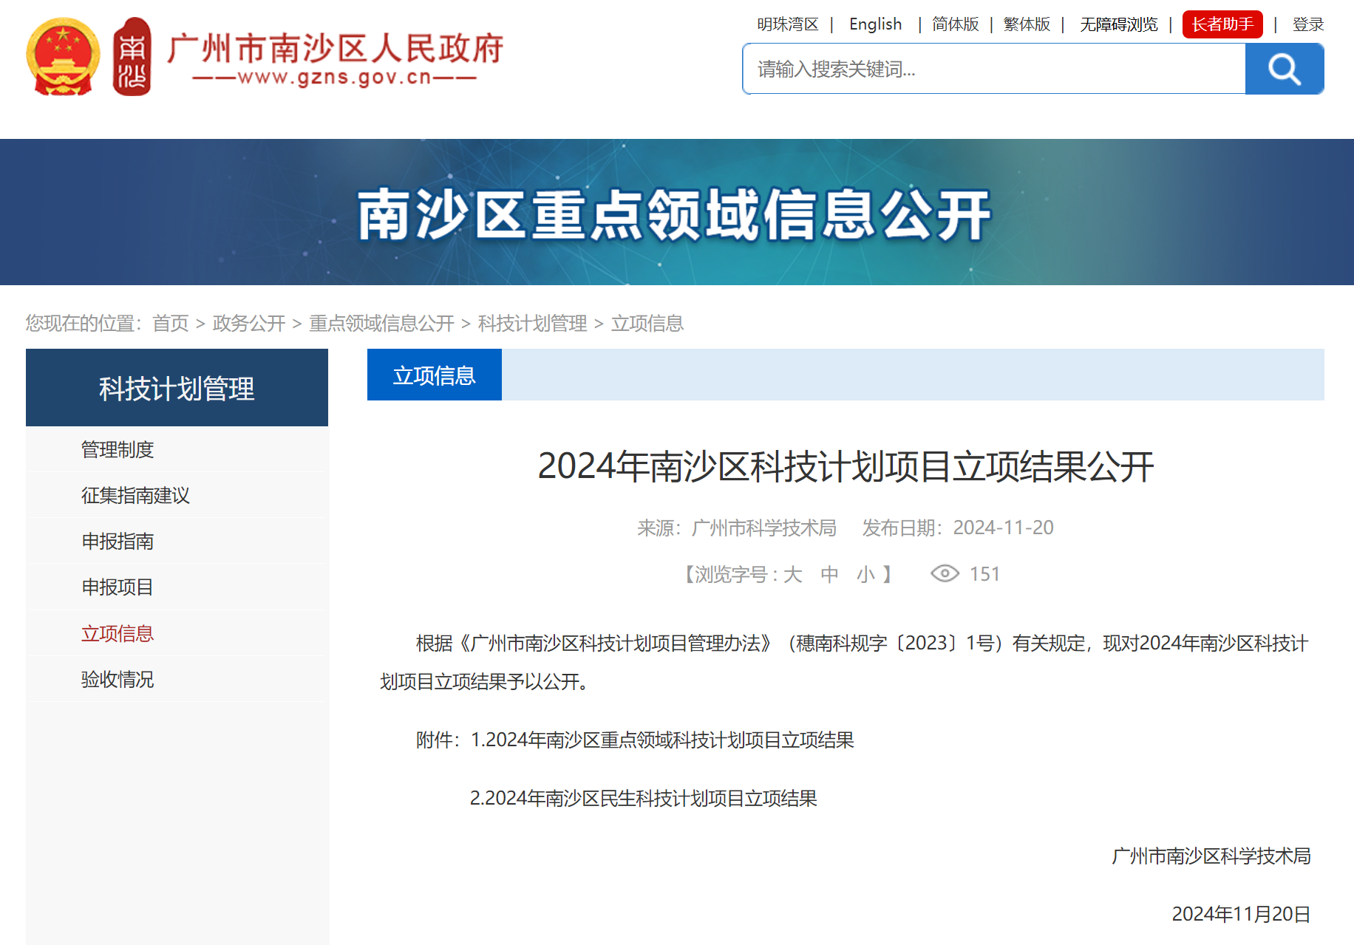This screenshot has width=1354, height=945.
Task: Open the 申报指南 sidebar item
Action: point(118,541)
